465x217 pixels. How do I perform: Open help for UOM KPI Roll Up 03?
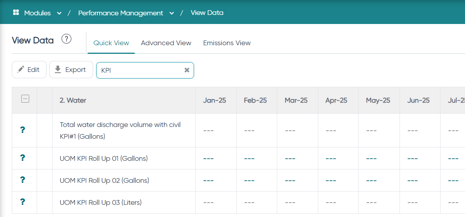coord(22,202)
